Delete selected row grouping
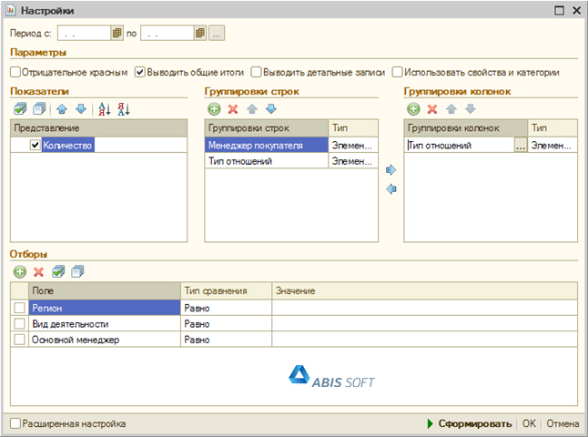Viewport: 588px width, 437px height. (x=233, y=109)
